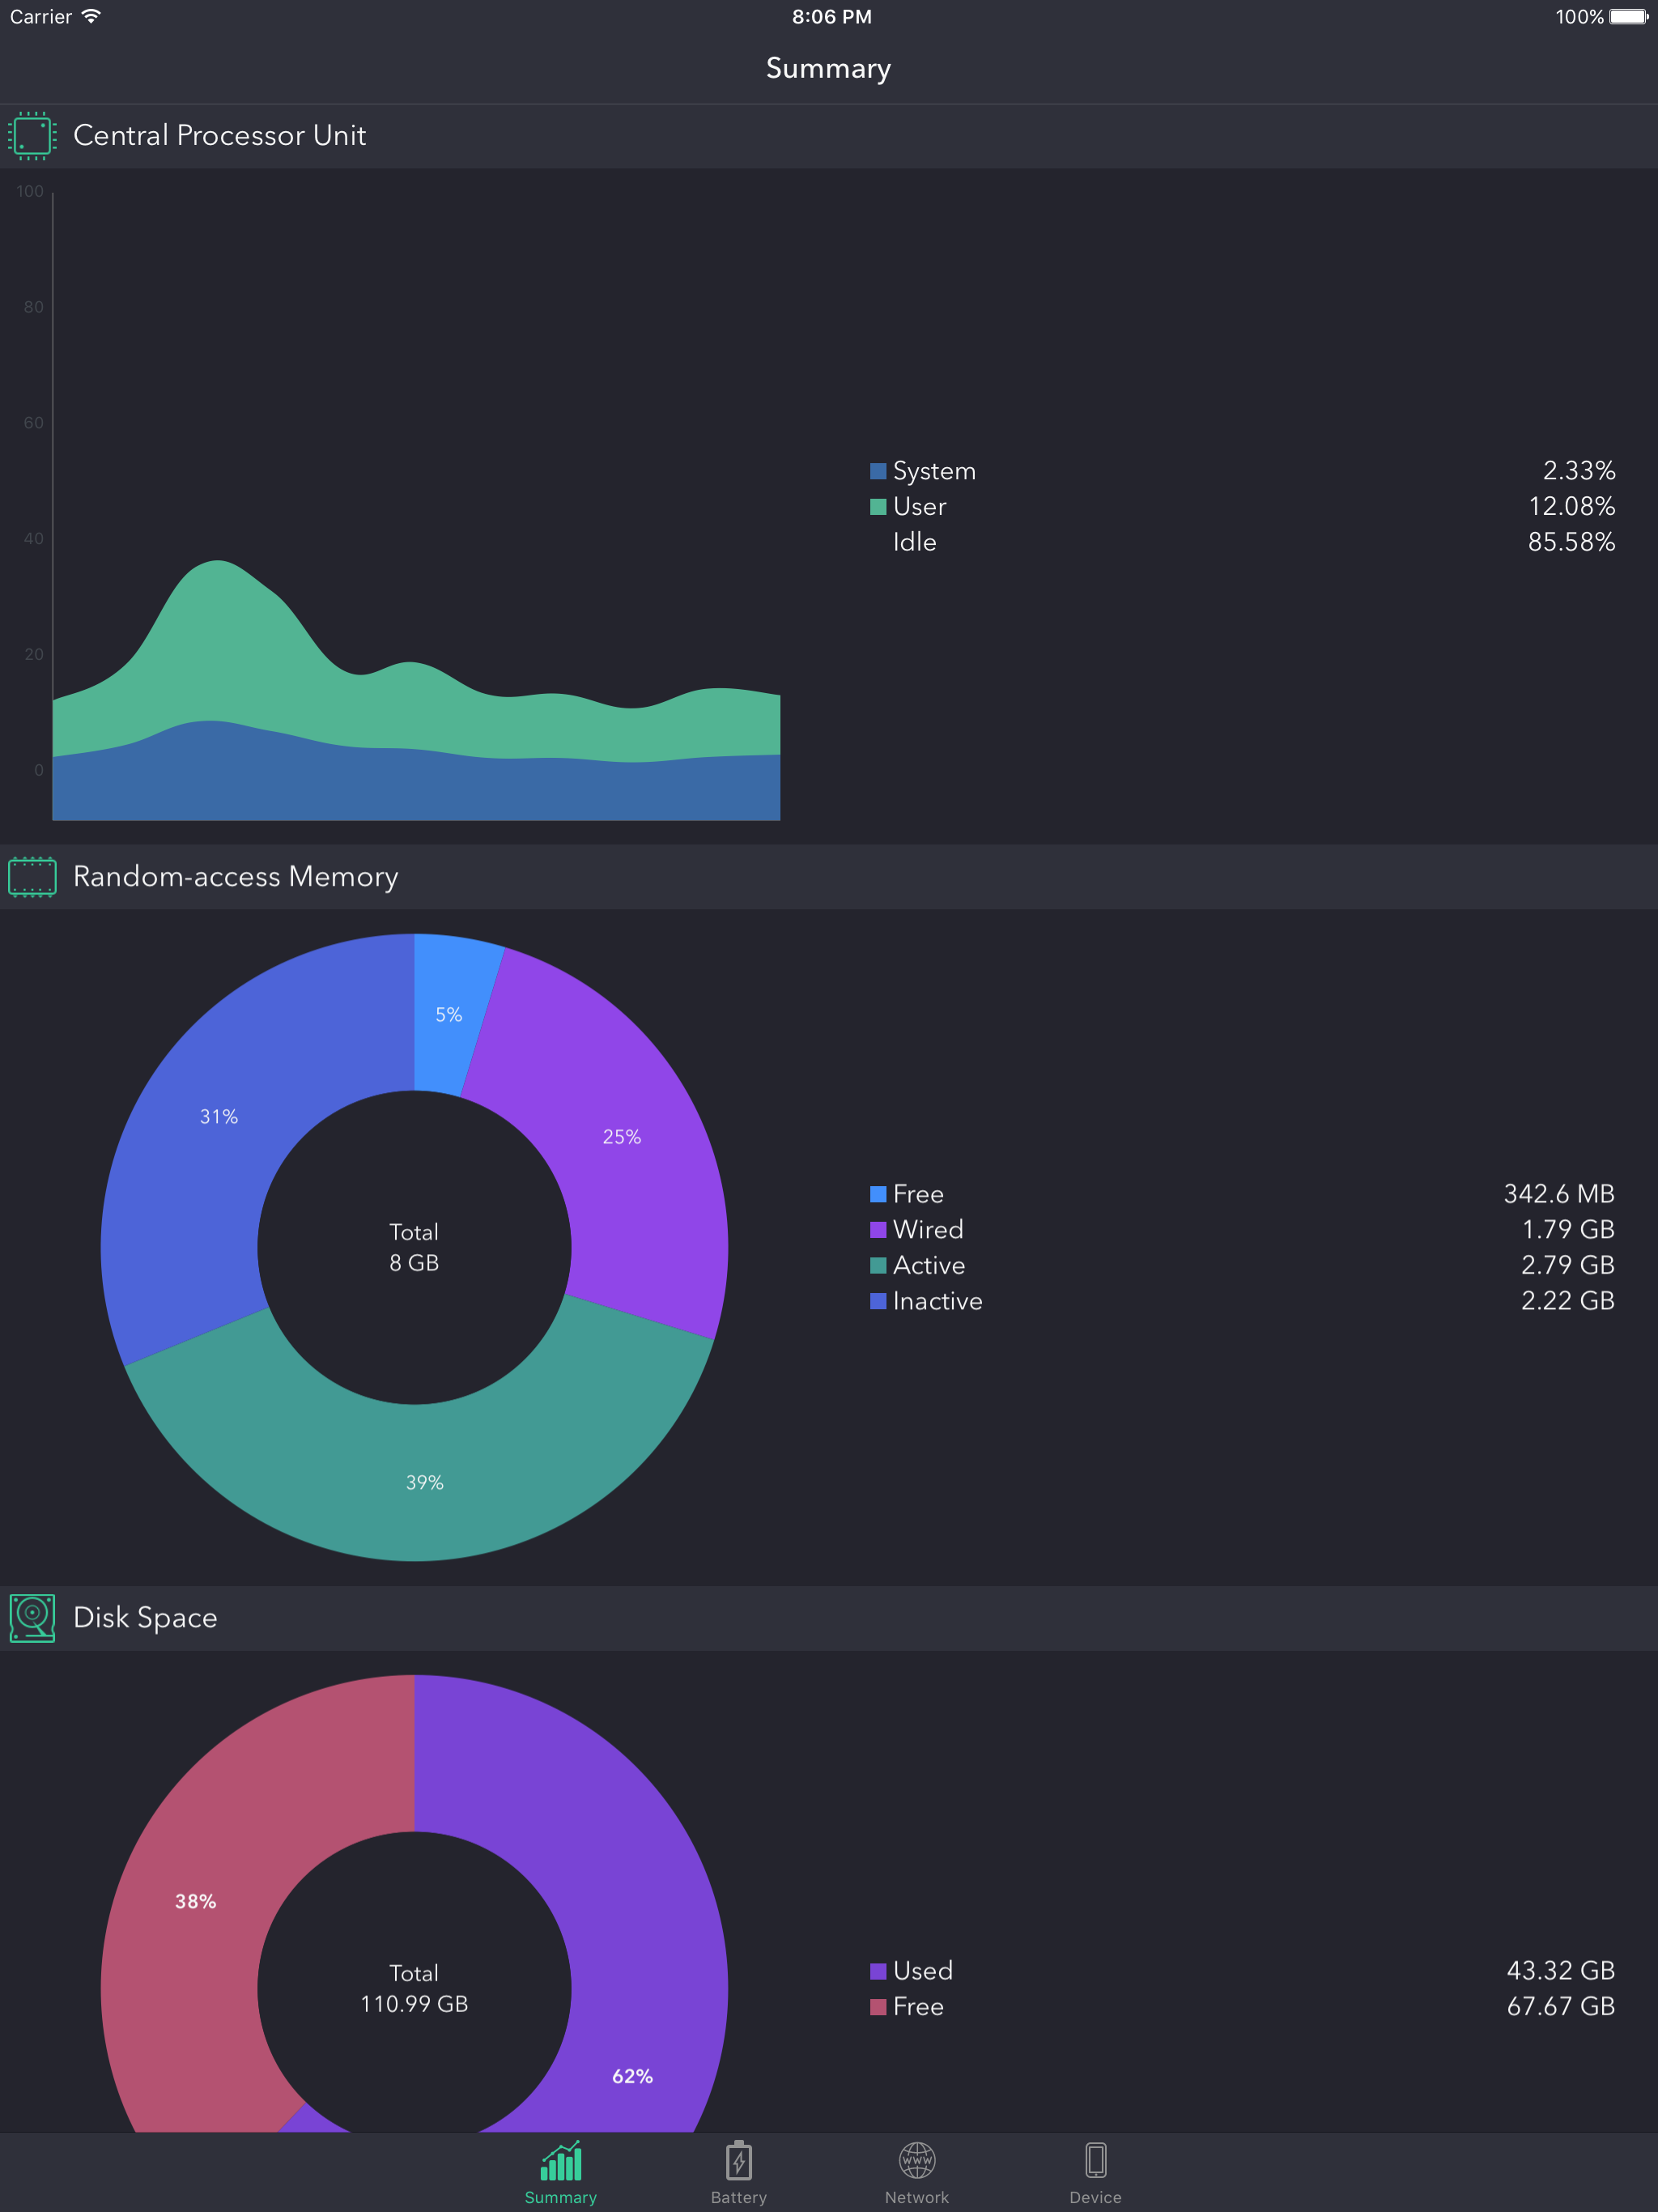
Task: Click the 1.79 GB wired value
Action: click(1568, 1229)
